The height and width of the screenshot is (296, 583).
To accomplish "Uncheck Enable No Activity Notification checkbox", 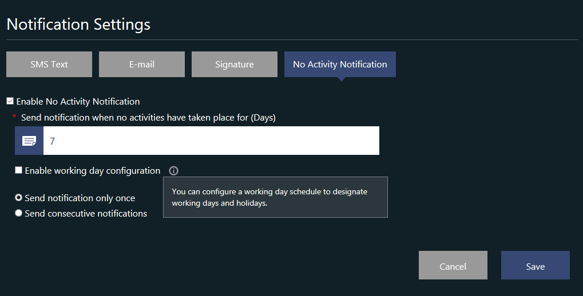I will [10, 101].
